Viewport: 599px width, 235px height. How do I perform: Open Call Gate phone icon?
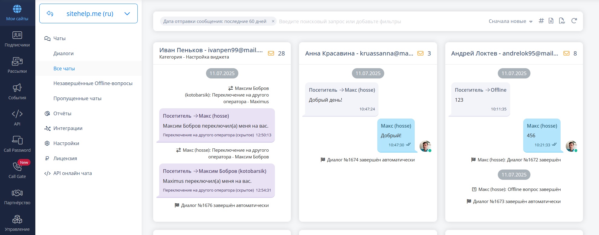tap(17, 167)
